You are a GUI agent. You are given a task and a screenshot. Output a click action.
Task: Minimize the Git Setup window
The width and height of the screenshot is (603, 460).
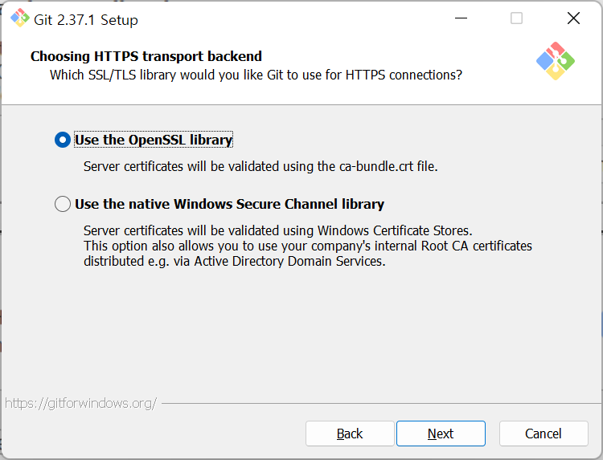pyautogui.click(x=461, y=18)
